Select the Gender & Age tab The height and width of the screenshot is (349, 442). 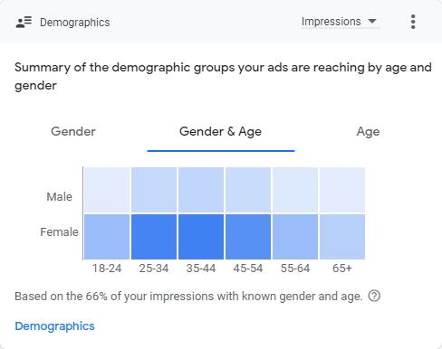(x=221, y=132)
